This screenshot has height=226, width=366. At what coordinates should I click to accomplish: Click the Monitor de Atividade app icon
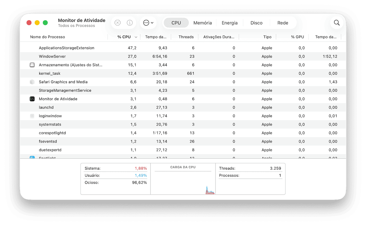click(32, 99)
